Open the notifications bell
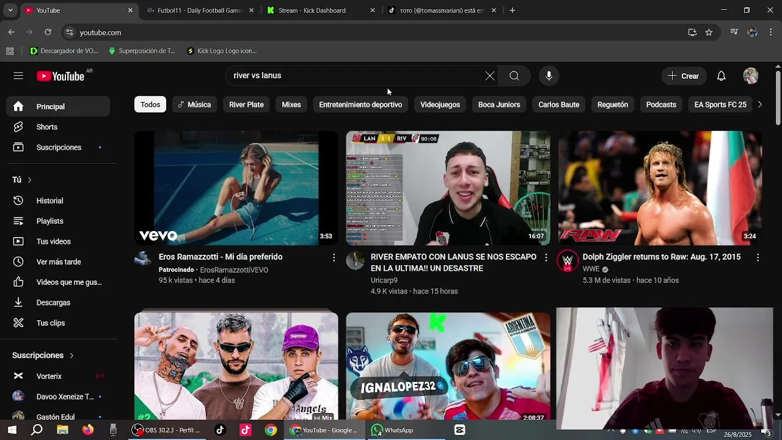The image size is (782, 440). pos(721,76)
